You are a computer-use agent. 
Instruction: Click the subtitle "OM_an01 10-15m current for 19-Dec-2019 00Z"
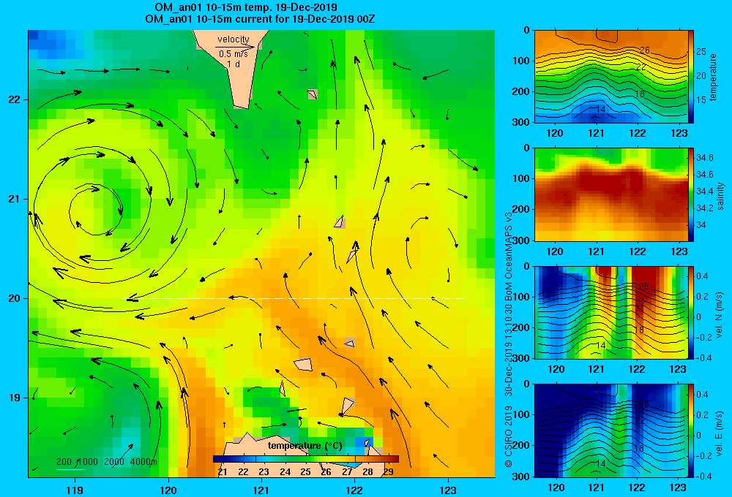point(260,20)
